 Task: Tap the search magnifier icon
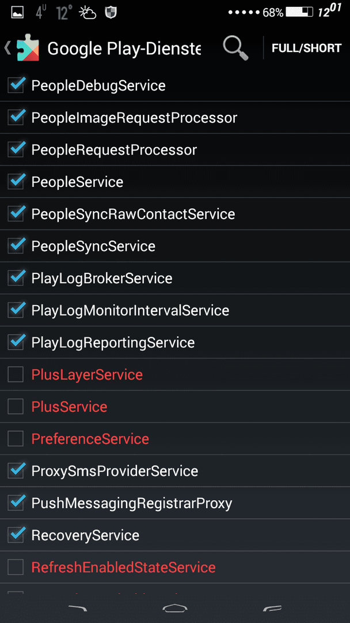tap(235, 48)
